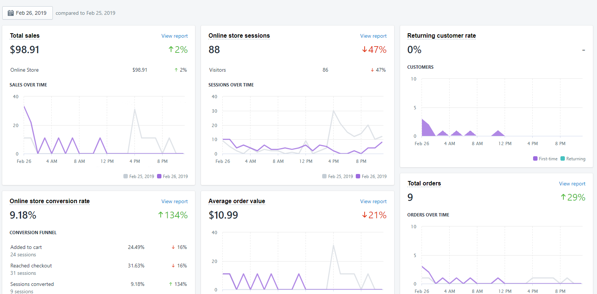Click the down arrow in Reached checkout row
The height and width of the screenshot is (294, 597).
[x=173, y=266]
